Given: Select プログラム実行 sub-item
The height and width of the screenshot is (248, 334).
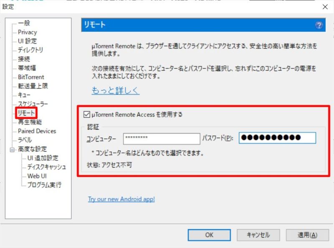Looking at the screenshot, I should (44, 185).
